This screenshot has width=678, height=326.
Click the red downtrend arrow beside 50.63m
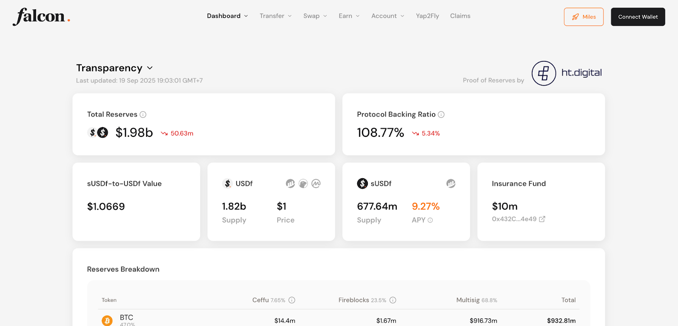click(164, 133)
